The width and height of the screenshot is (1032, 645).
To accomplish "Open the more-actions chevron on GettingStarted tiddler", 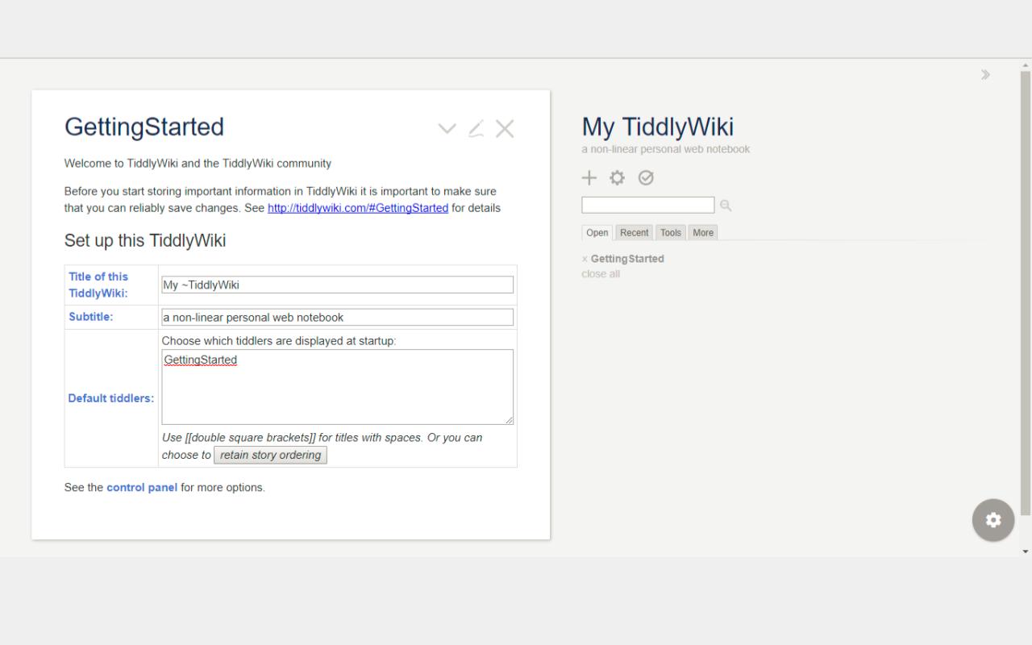I will [447, 129].
